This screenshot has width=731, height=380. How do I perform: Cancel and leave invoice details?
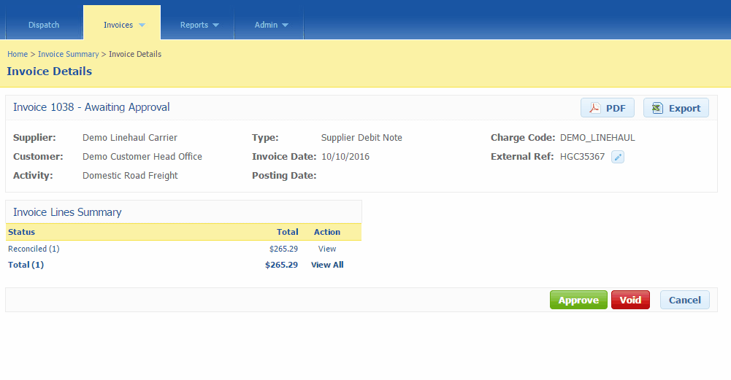click(x=685, y=300)
